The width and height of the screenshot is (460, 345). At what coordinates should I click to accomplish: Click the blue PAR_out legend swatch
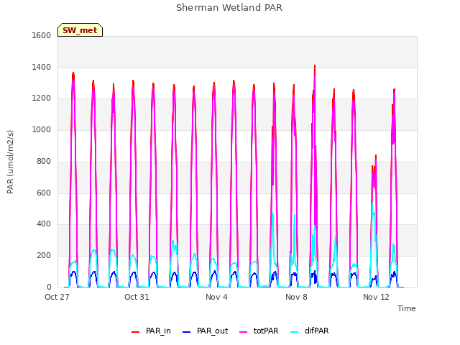[187, 332]
